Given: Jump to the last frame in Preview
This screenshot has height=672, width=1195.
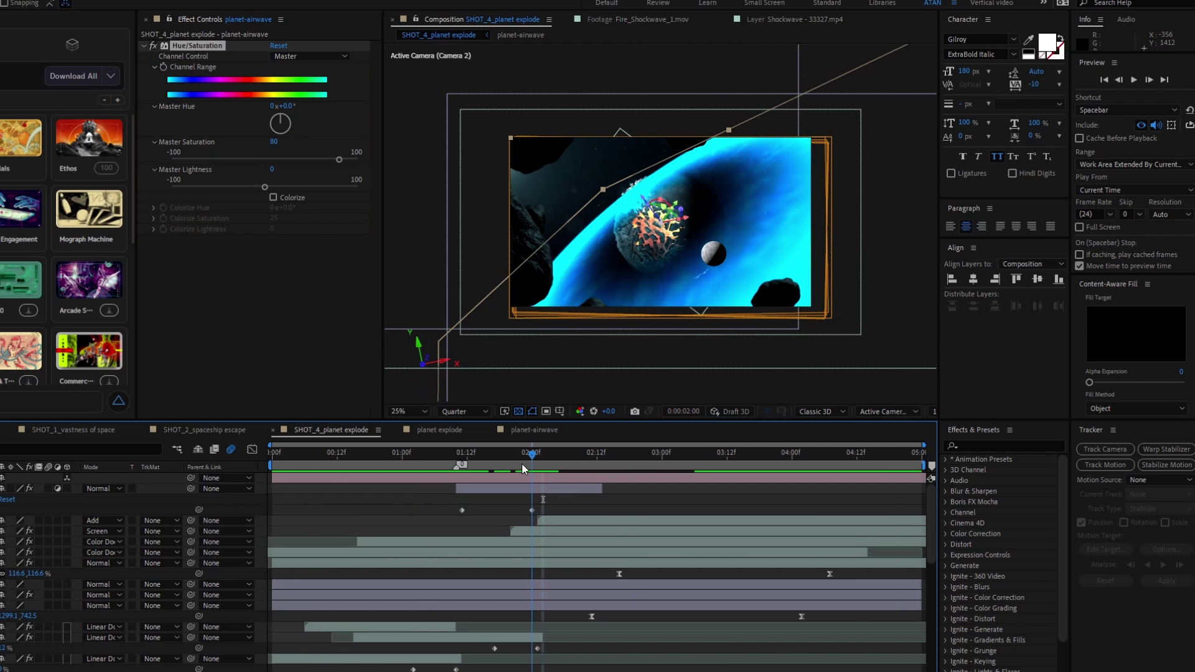Looking at the screenshot, I should pyautogui.click(x=1165, y=80).
